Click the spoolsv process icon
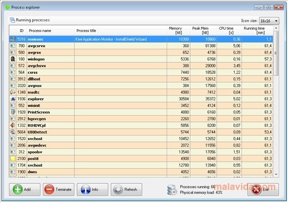The width and height of the screenshot is (288, 203). (x=13, y=152)
